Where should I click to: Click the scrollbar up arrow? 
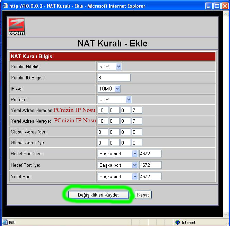click(225, 14)
